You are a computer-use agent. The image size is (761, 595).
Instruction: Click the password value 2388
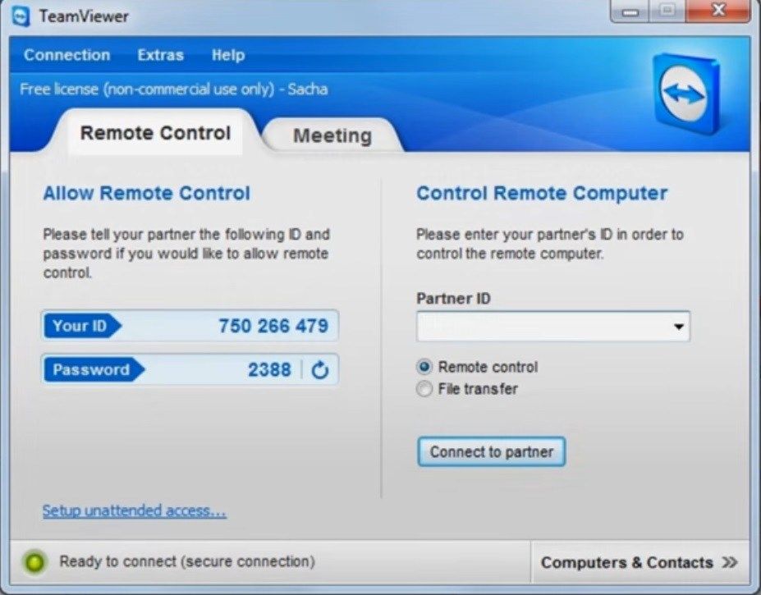point(269,370)
